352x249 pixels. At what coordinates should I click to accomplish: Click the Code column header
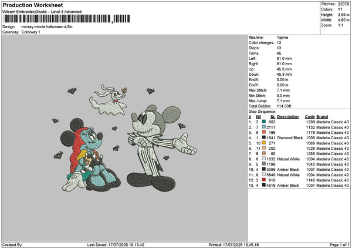coord(310,117)
